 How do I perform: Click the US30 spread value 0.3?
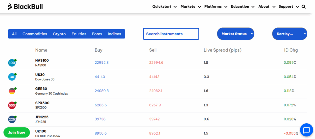click(206, 77)
